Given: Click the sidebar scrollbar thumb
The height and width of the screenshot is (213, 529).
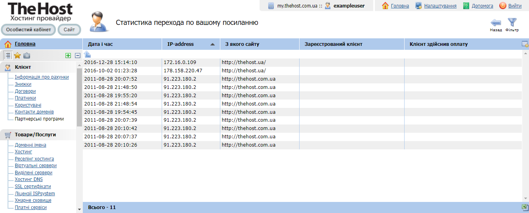Looking at the screenshot, I should (79, 97).
